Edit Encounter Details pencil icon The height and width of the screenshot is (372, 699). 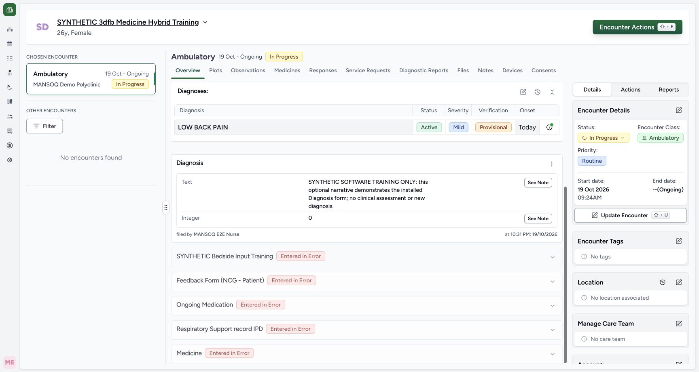(679, 110)
